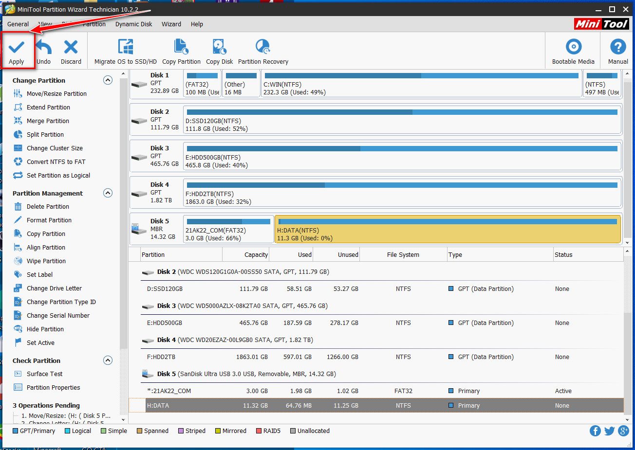The height and width of the screenshot is (450, 635).
Task: Select the E:HDD500GB list row
Action: click(x=382, y=323)
